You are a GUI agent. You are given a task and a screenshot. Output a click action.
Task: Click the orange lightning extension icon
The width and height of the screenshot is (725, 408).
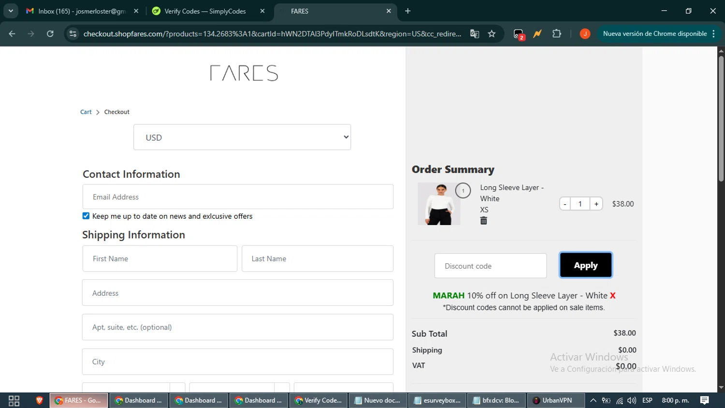click(537, 34)
